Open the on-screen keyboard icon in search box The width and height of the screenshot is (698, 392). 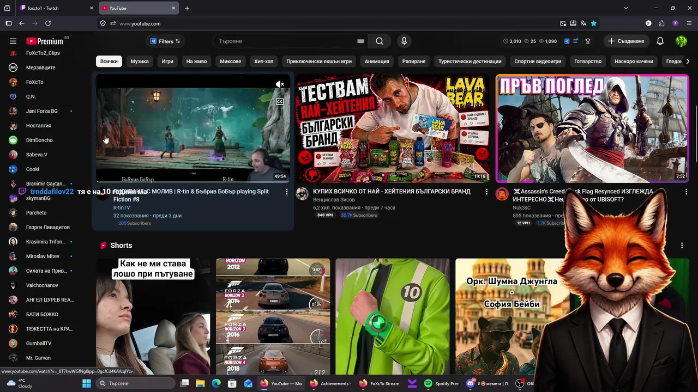coord(360,41)
